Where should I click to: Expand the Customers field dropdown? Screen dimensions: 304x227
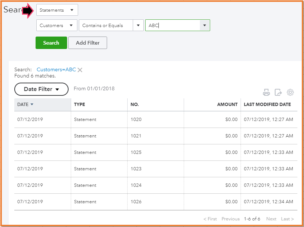[56, 26]
